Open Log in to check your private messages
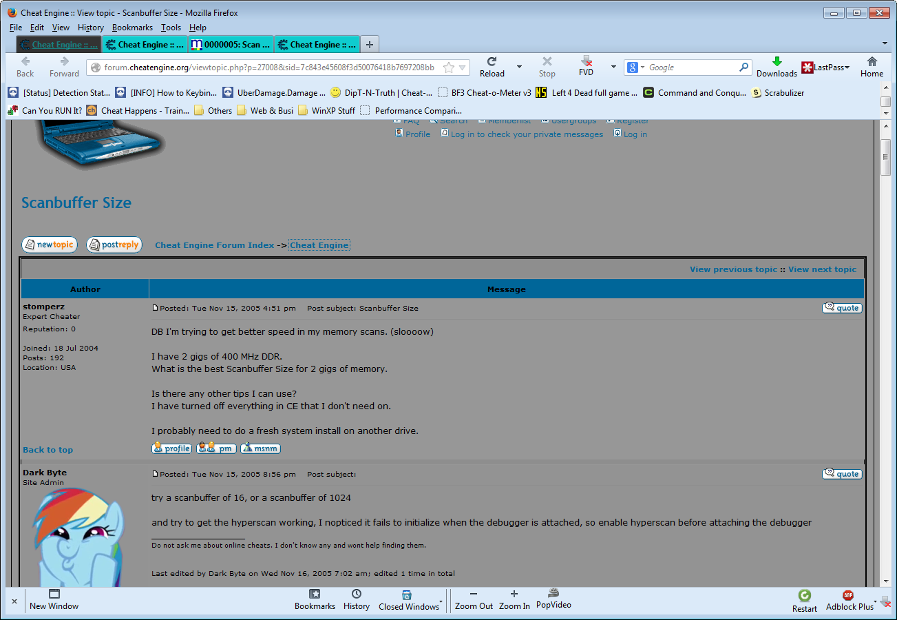This screenshot has height=620, width=897. pos(527,134)
